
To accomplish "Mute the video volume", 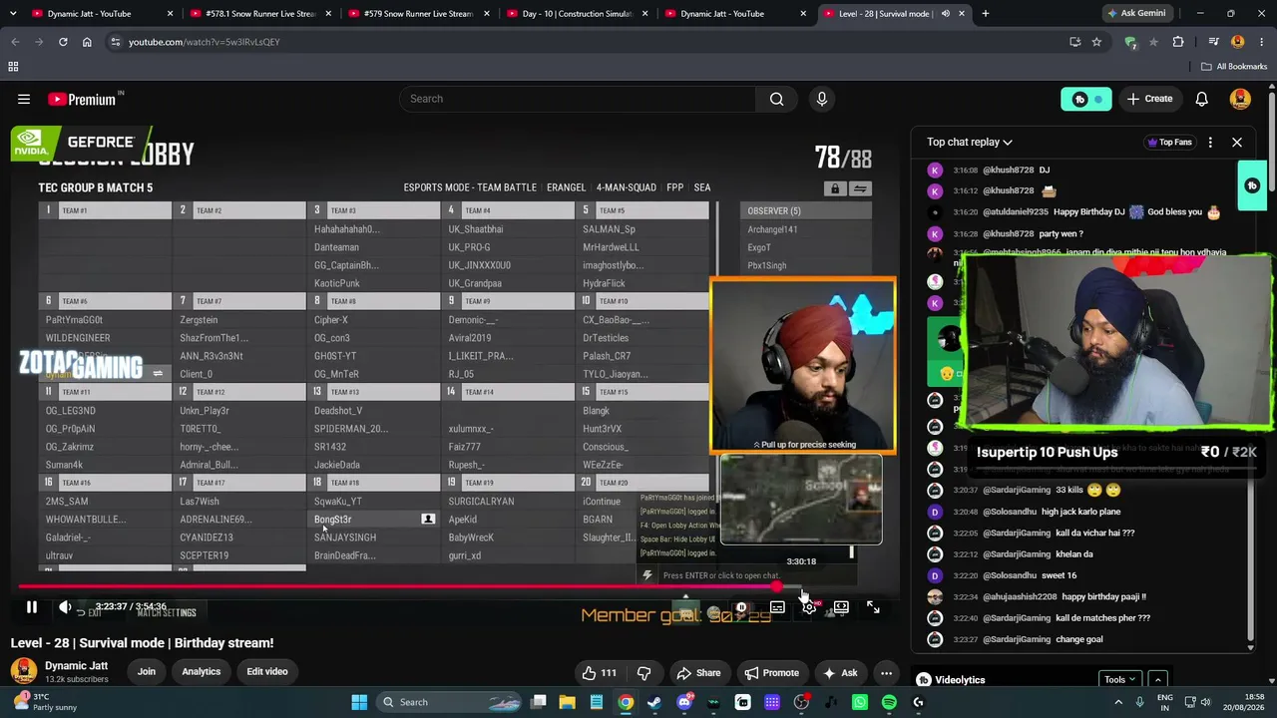I will click(66, 606).
